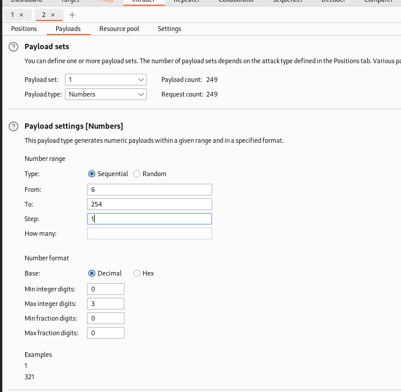Click the From number field
The height and width of the screenshot is (392, 401).
(149, 190)
